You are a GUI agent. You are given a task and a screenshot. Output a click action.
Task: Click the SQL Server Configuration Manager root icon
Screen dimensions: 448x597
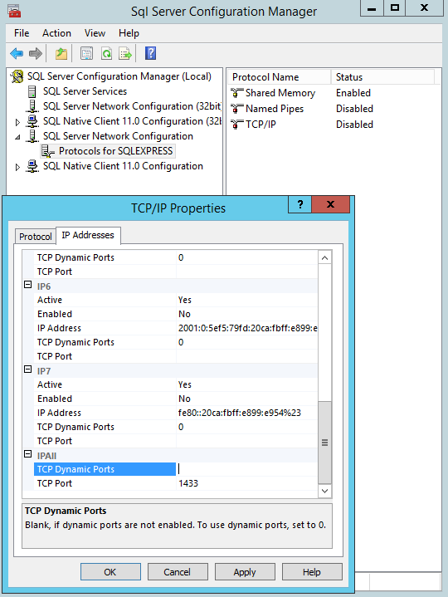pyautogui.click(x=17, y=76)
